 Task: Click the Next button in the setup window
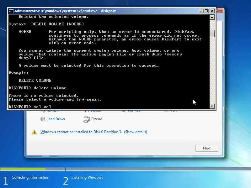click(207, 148)
